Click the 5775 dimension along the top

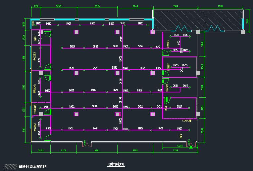[x=59, y=6]
